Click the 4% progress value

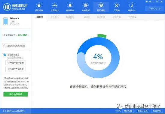pos(98,57)
